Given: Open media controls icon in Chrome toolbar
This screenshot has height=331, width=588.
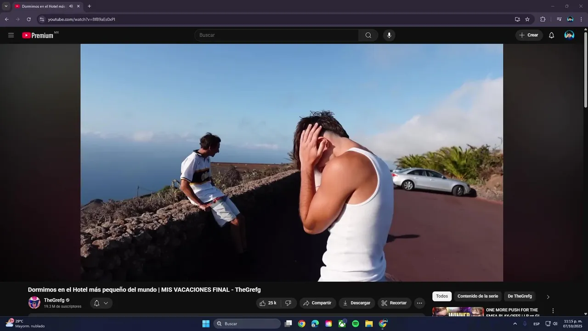Looking at the screenshot, I should (559, 19).
